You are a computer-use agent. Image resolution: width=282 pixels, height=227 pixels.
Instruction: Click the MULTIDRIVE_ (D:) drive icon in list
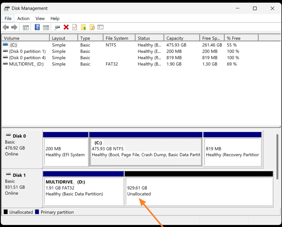(5, 64)
